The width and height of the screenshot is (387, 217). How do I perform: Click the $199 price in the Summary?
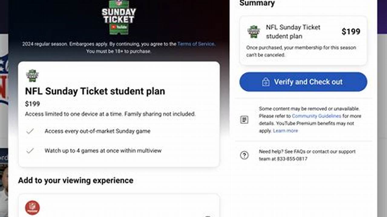coord(351,31)
